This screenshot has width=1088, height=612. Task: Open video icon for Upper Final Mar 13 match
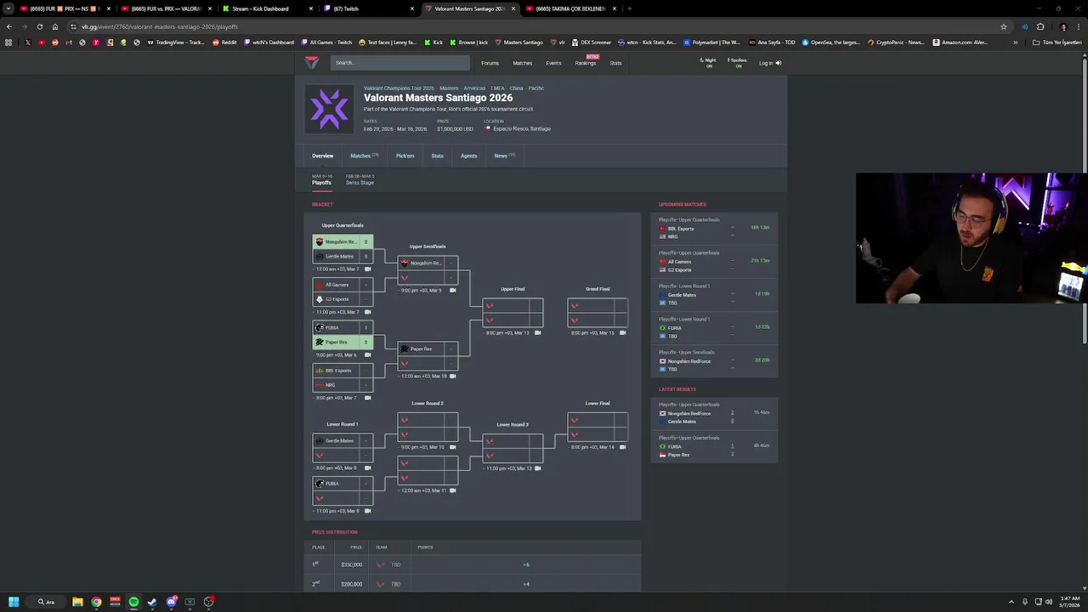(538, 332)
